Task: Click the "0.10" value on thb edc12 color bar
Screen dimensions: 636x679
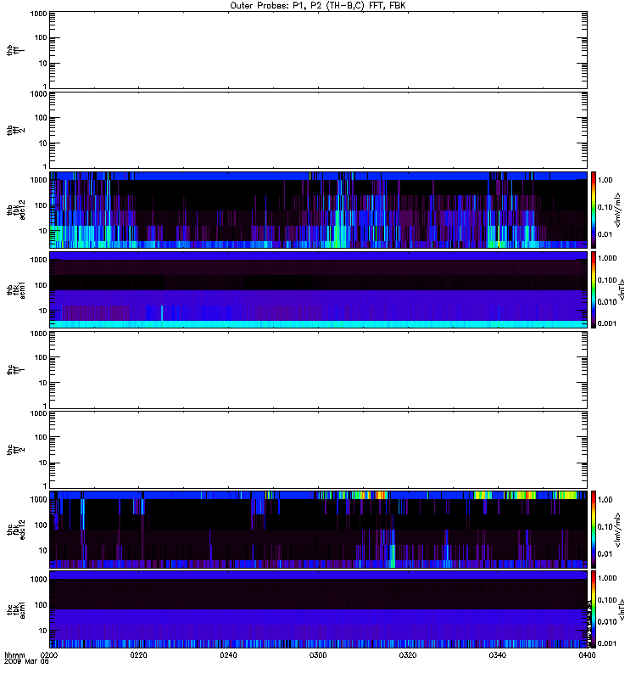Action: 605,207
